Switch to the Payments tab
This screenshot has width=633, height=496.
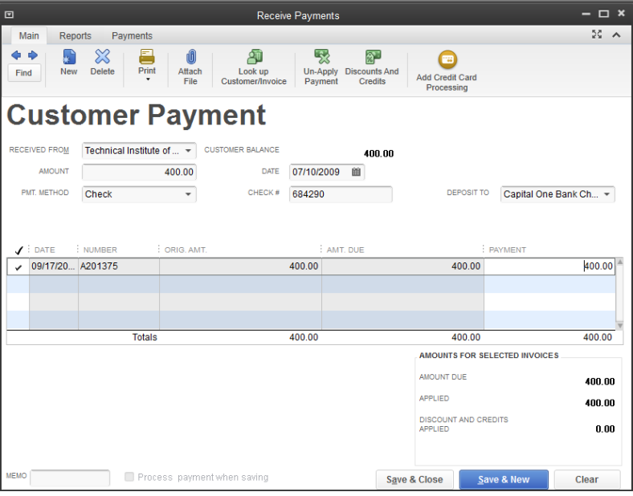(x=132, y=36)
